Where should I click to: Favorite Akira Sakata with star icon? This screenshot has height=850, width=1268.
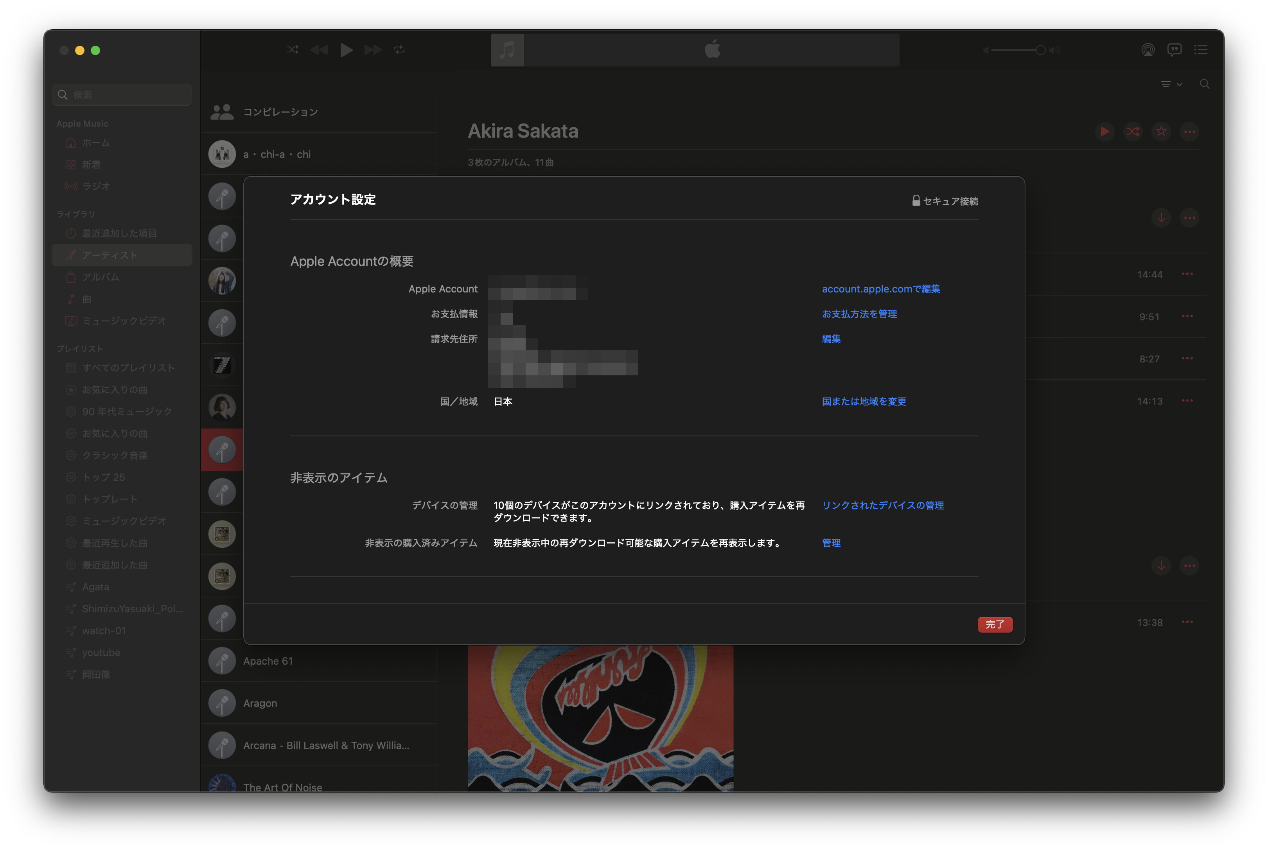click(x=1161, y=132)
